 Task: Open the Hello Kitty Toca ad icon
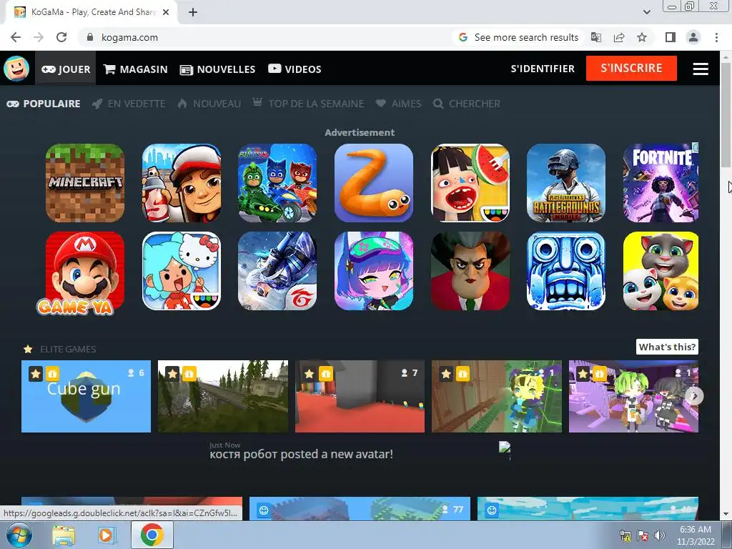point(182,271)
